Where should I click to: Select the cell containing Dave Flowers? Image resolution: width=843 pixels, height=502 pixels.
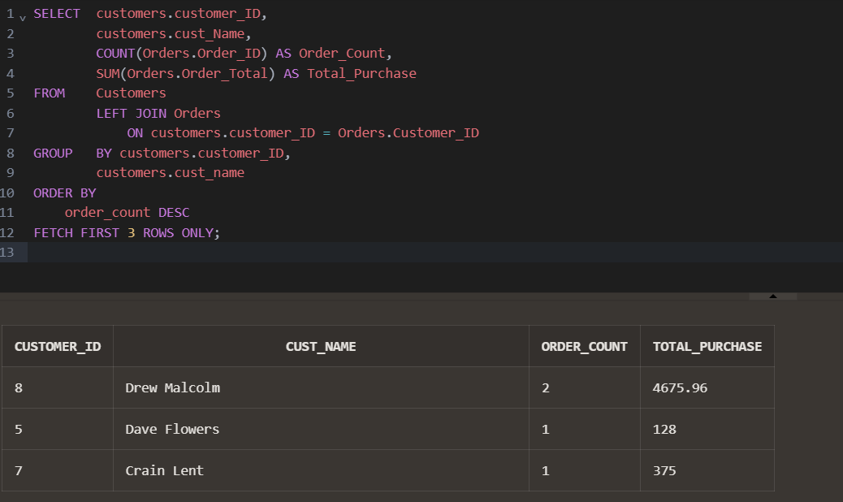pyautogui.click(x=321, y=429)
